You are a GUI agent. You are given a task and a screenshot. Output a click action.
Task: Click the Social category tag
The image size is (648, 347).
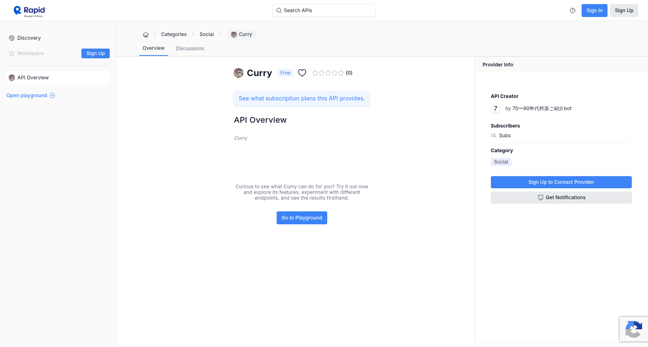tap(501, 162)
